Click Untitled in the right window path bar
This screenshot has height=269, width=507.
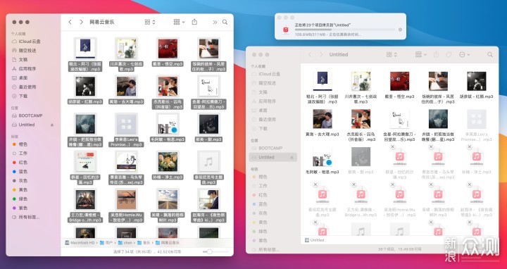tap(315, 240)
